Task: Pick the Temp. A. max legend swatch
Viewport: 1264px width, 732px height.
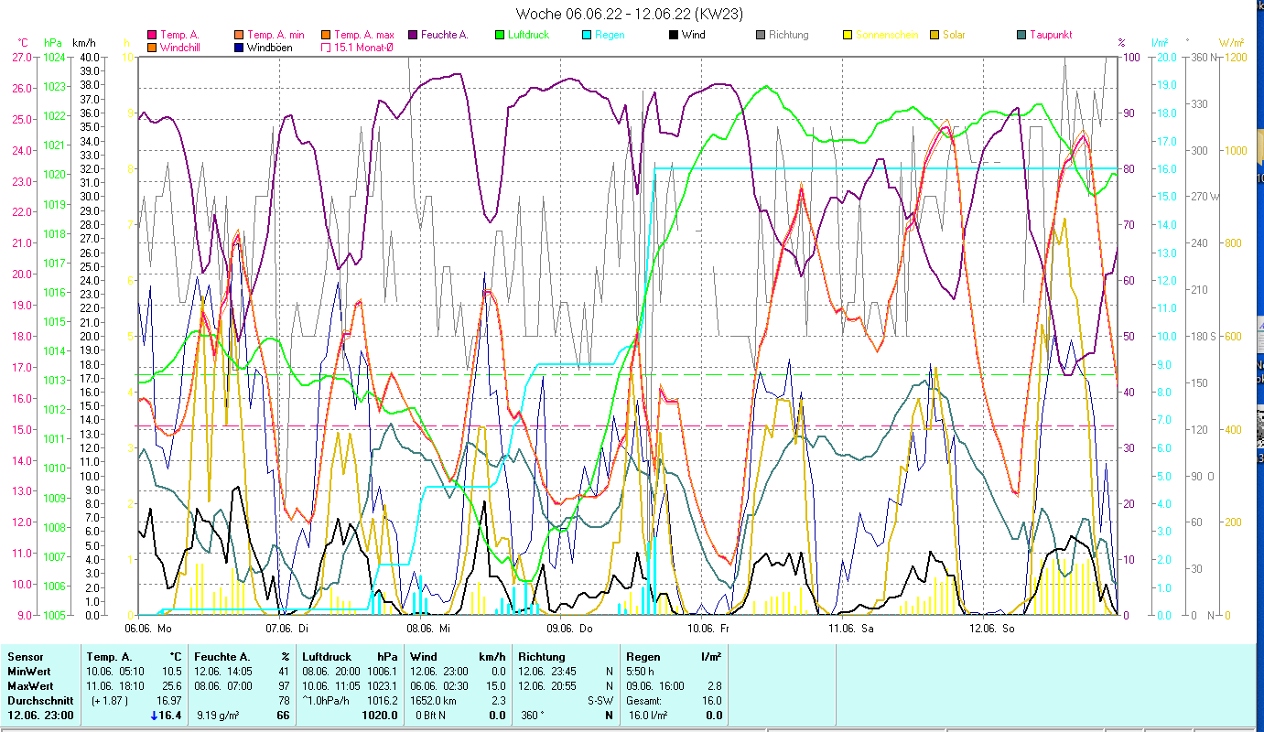Action: tap(327, 35)
